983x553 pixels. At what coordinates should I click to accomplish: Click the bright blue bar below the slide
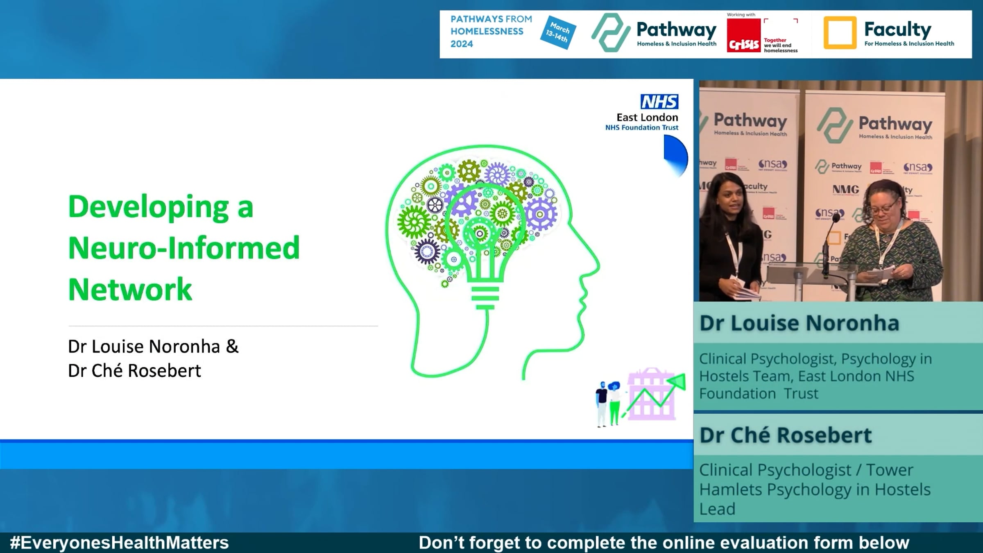pyautogui.click(x=346, y=455)
